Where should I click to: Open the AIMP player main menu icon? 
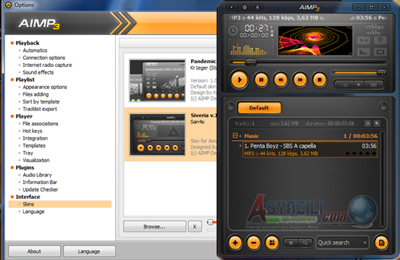[x=232, y=7]
